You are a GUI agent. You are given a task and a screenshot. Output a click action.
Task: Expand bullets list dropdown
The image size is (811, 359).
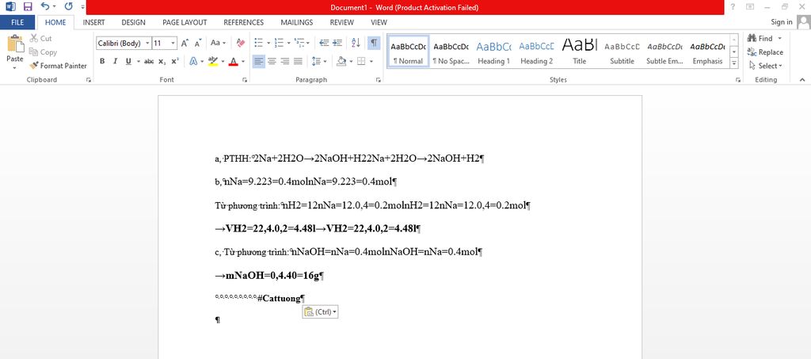tap(268, 44)
